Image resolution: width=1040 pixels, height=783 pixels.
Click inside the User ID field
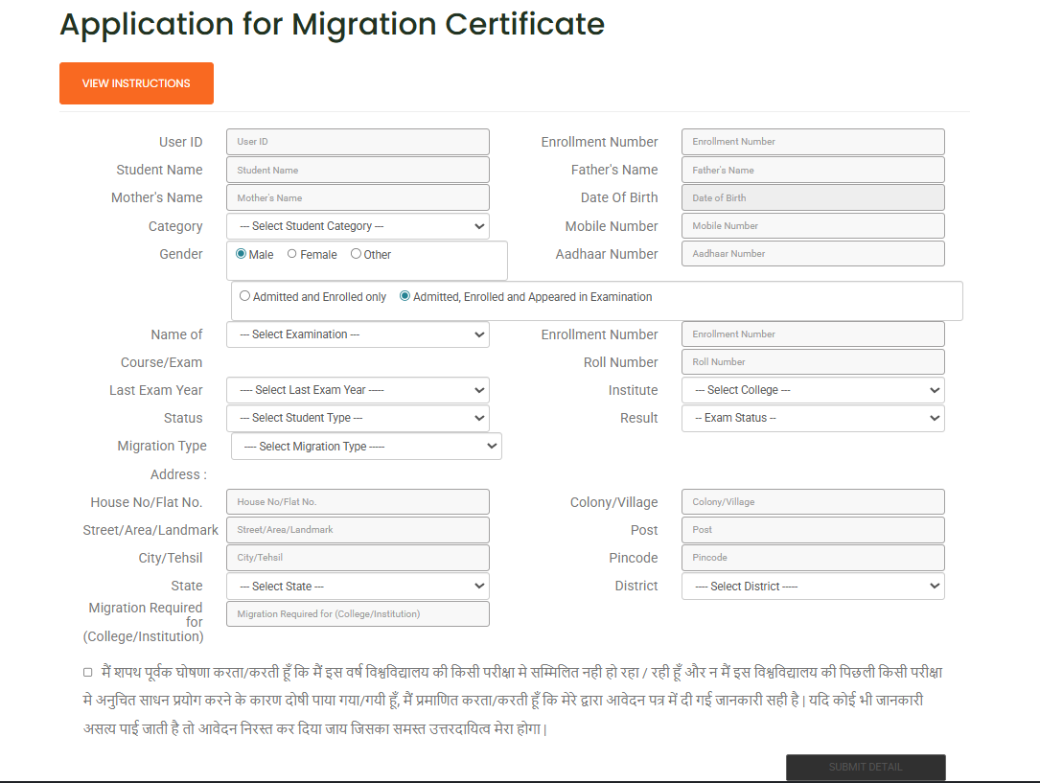coord(358,141)
